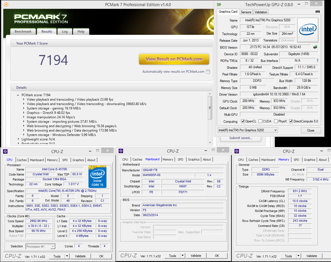Enable automatically view results on PCMark.com
331x262 pixels.
[208, 72]
